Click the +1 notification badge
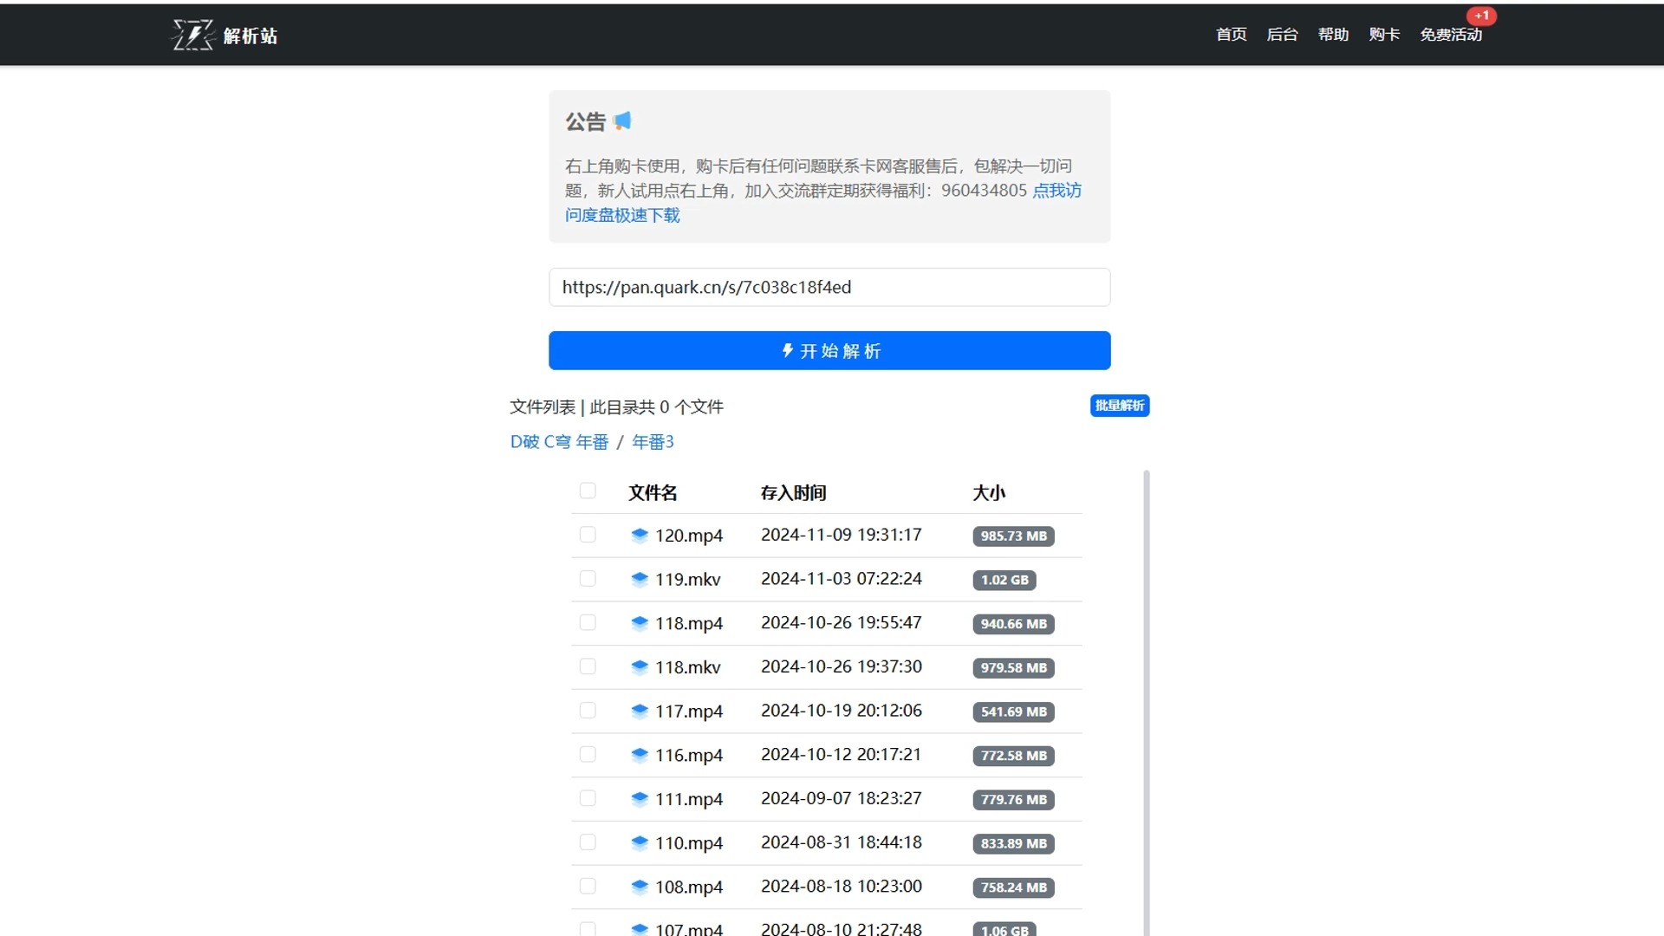The image size is (1664, 936). (x=1481, y=16)
